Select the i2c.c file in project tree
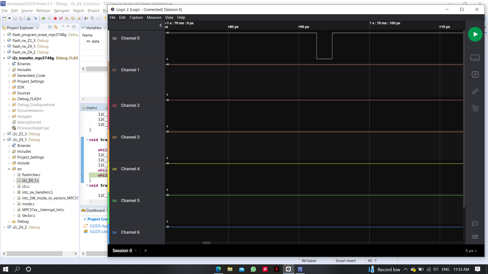The width and height of the screenshot is (488, 274). coord(26,186)
